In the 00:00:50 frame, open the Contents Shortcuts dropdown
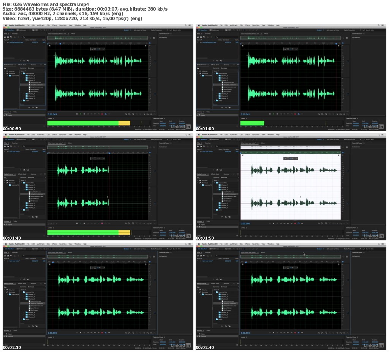 pos(36,68)
